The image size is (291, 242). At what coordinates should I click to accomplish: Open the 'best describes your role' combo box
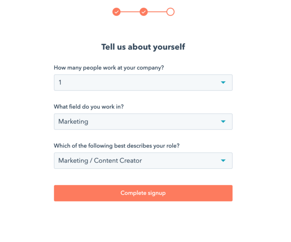click(x=143, y=161)
